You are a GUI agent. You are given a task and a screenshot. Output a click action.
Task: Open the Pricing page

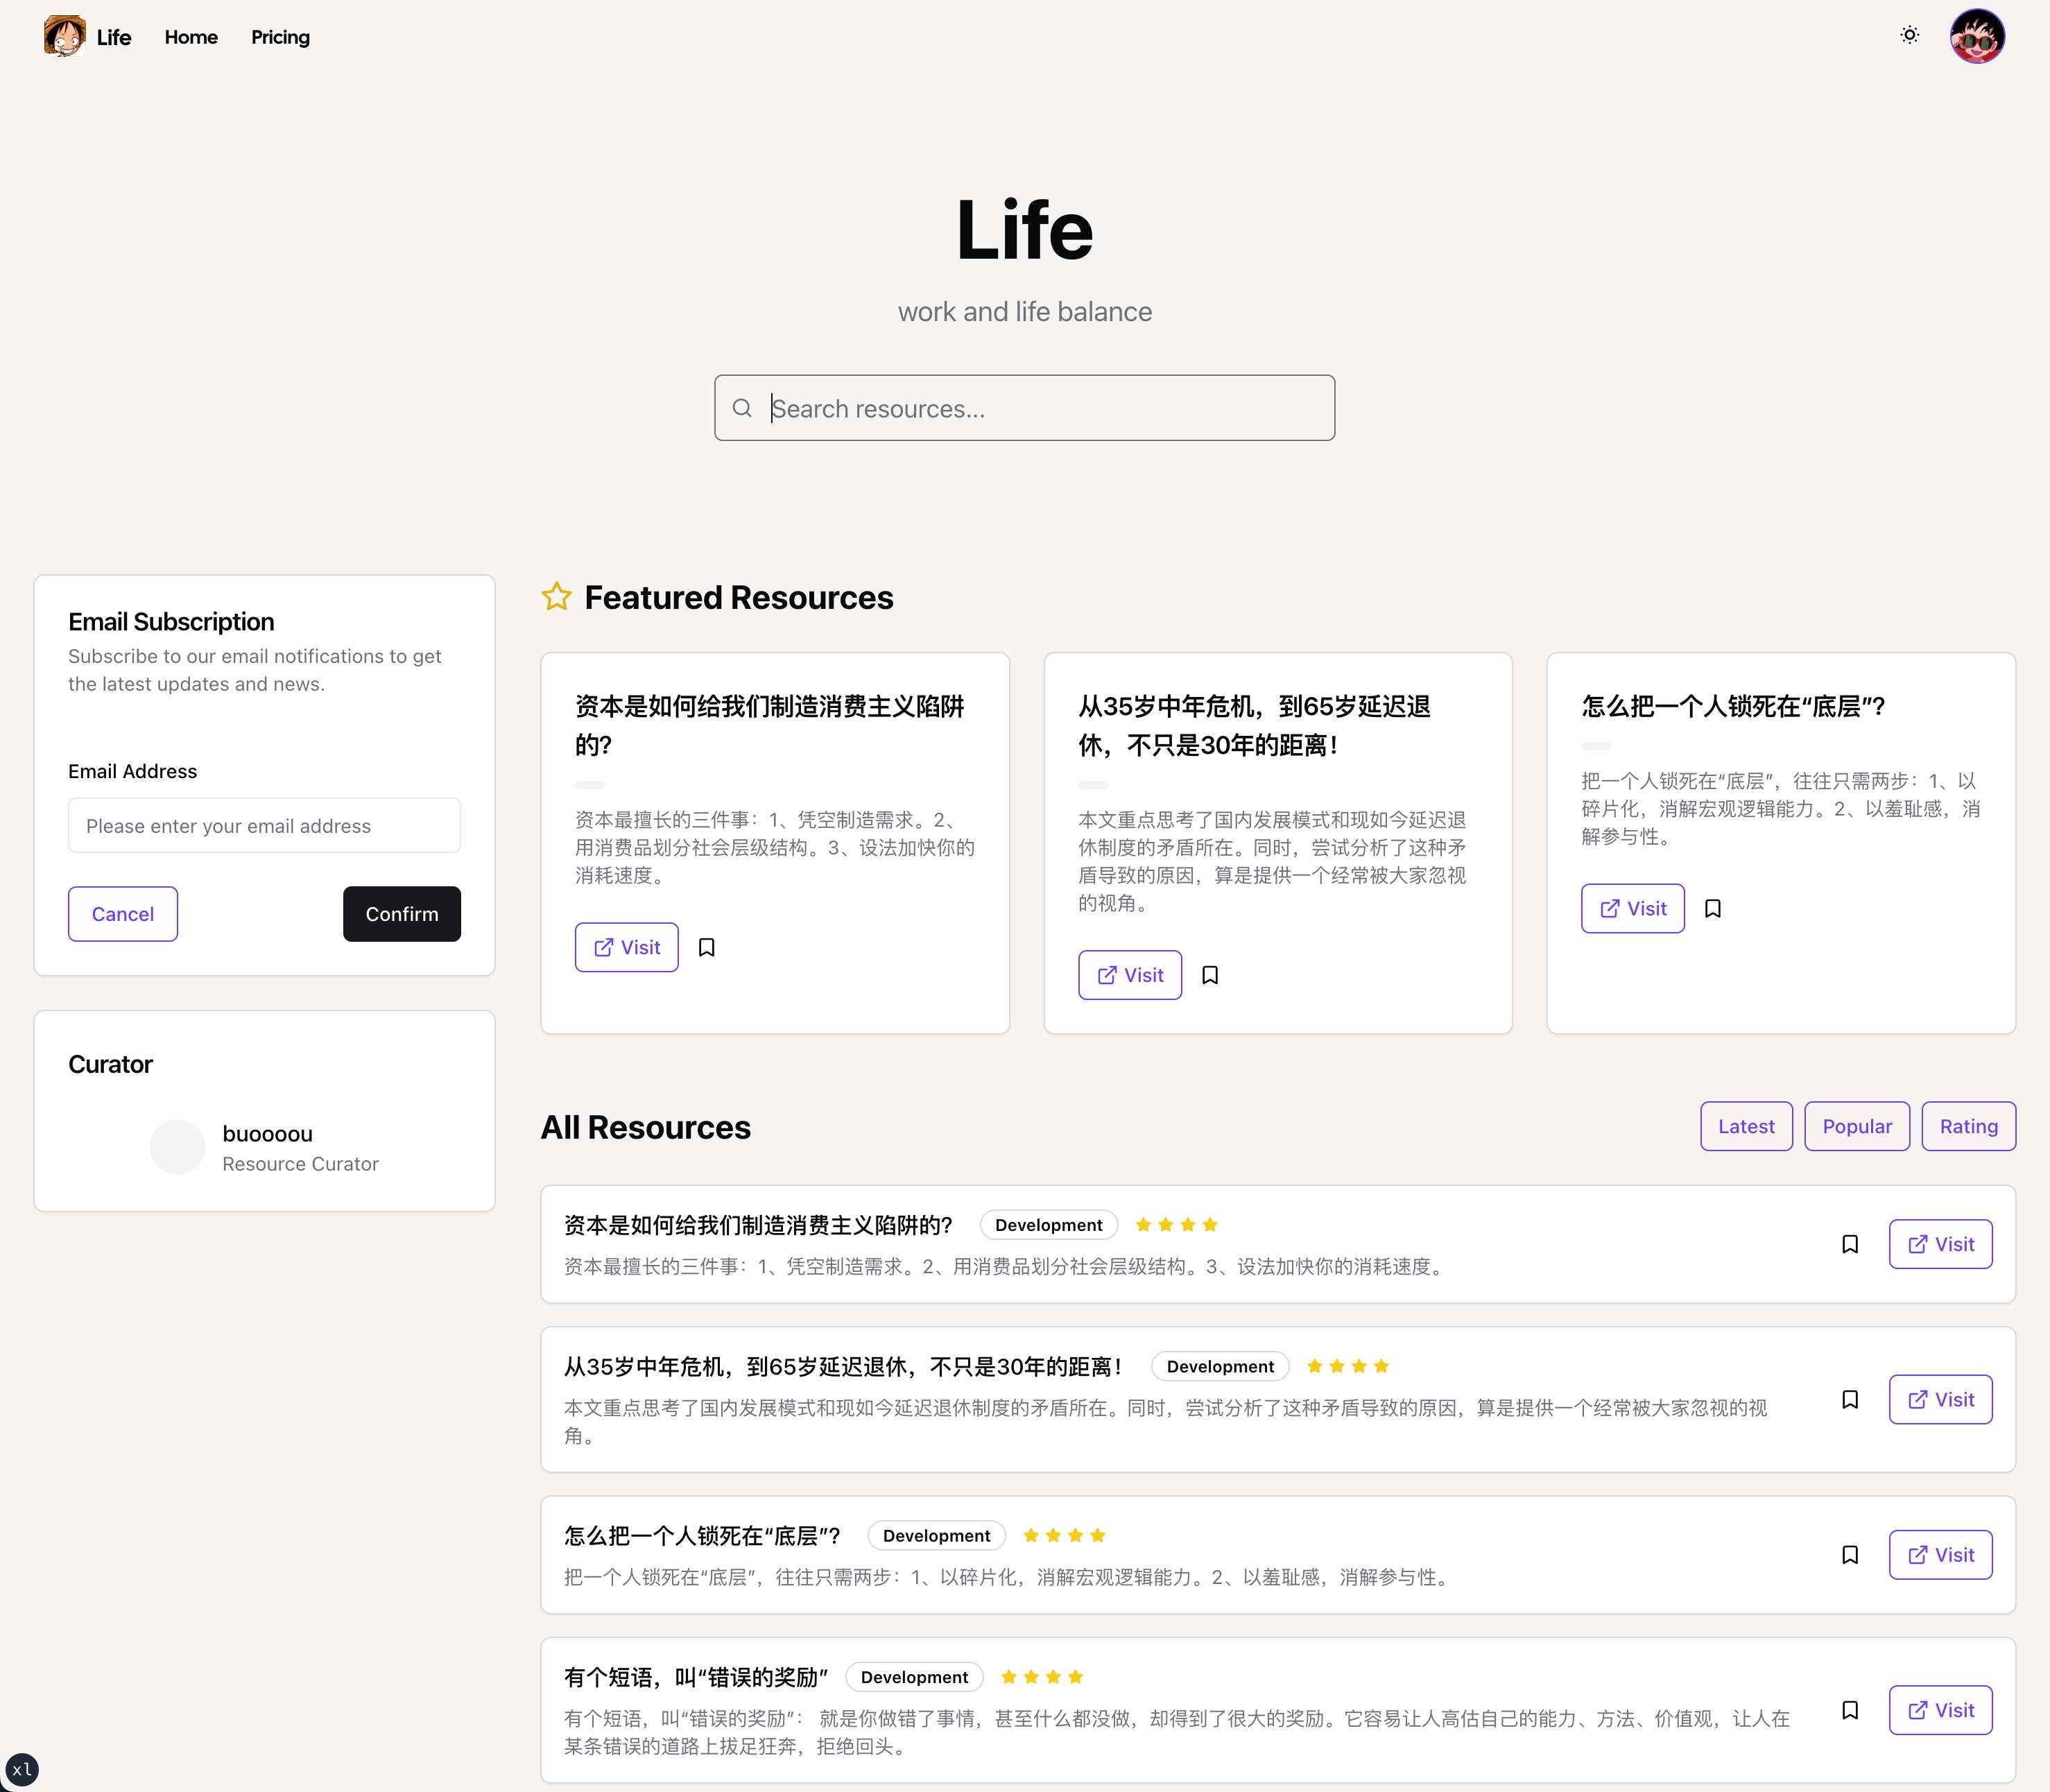(x=280, y=37)
